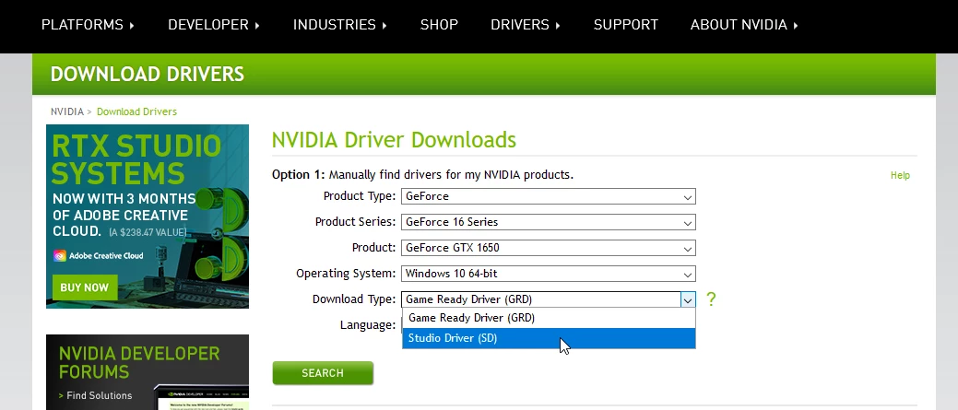Click the arrow beside Platforms
Image resolution: width=958 pixels, height=410 pixels.
point(132,26)
